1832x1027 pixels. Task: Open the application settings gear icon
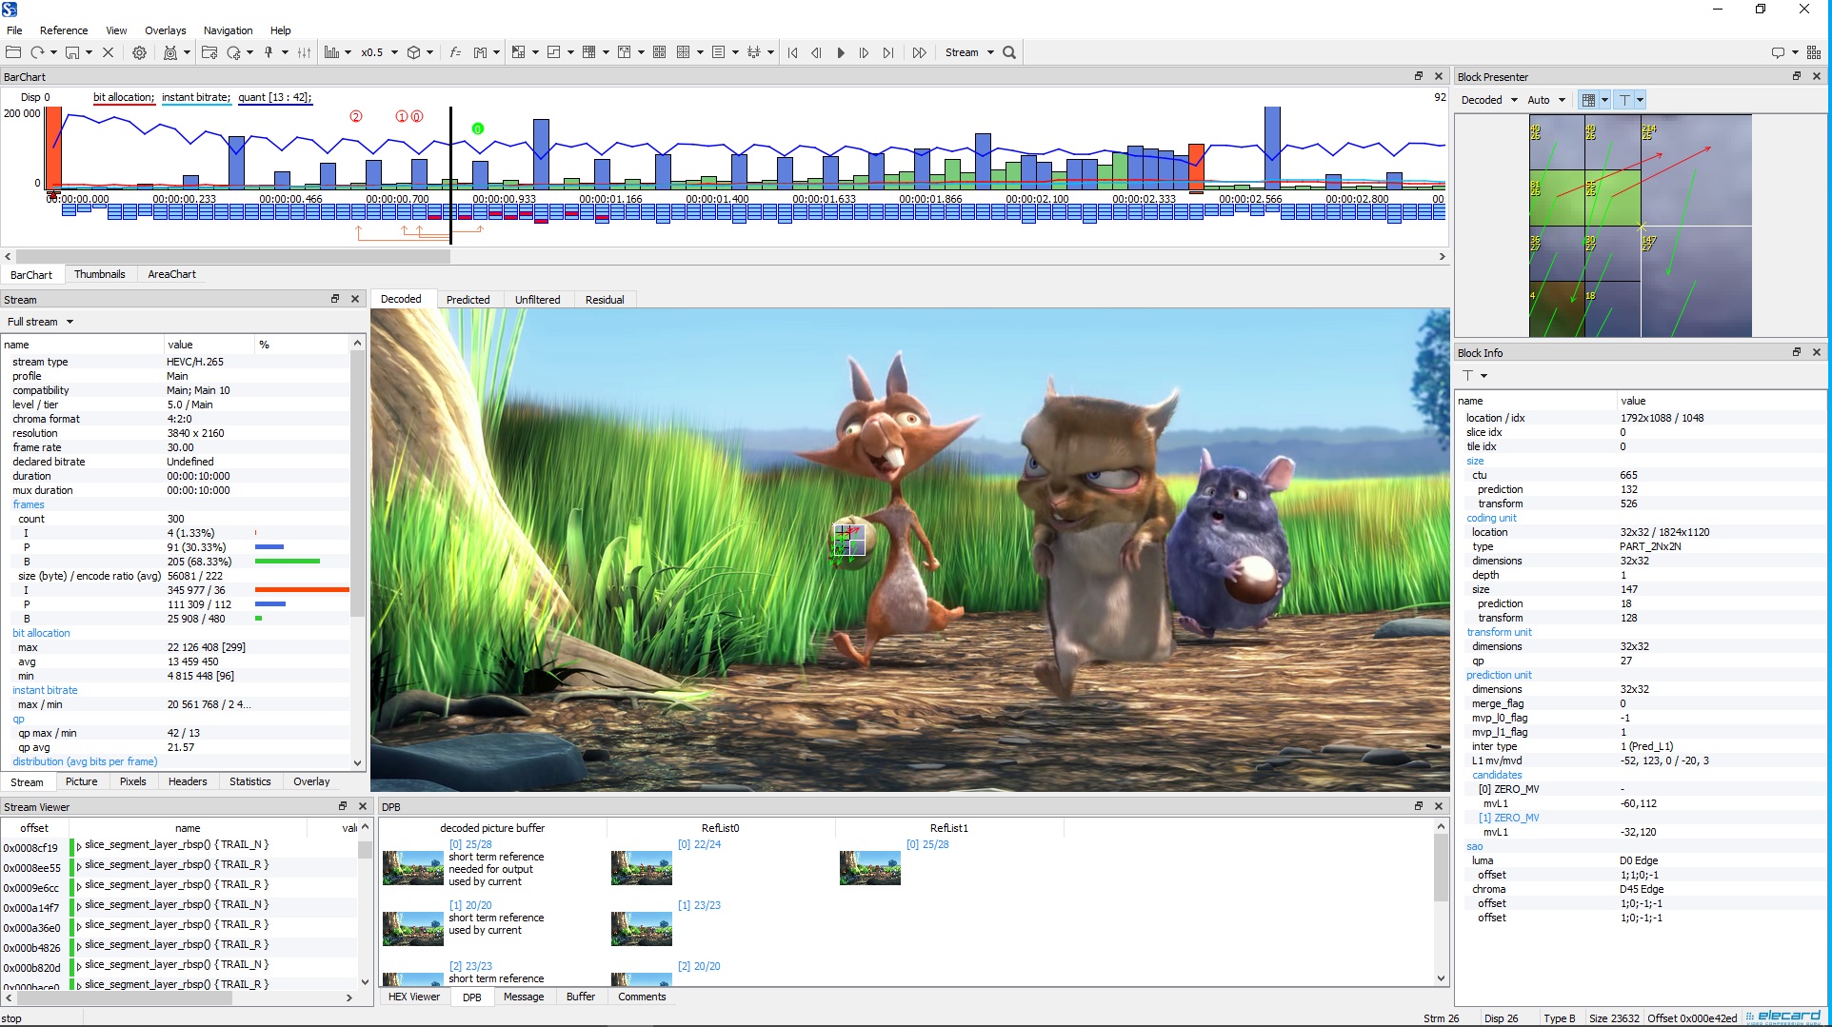pos(139,52)
